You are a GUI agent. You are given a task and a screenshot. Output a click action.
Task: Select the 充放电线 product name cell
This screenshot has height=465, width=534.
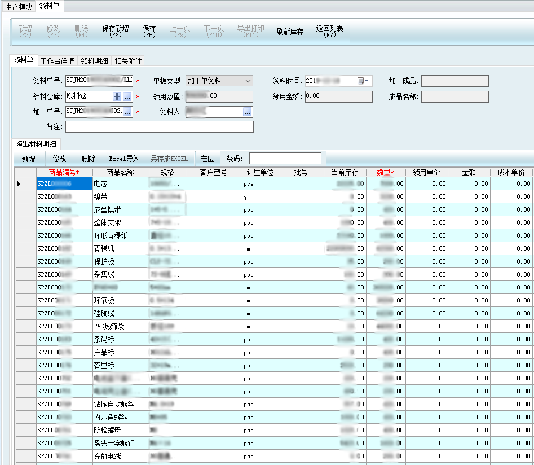[x=121, y=456]
